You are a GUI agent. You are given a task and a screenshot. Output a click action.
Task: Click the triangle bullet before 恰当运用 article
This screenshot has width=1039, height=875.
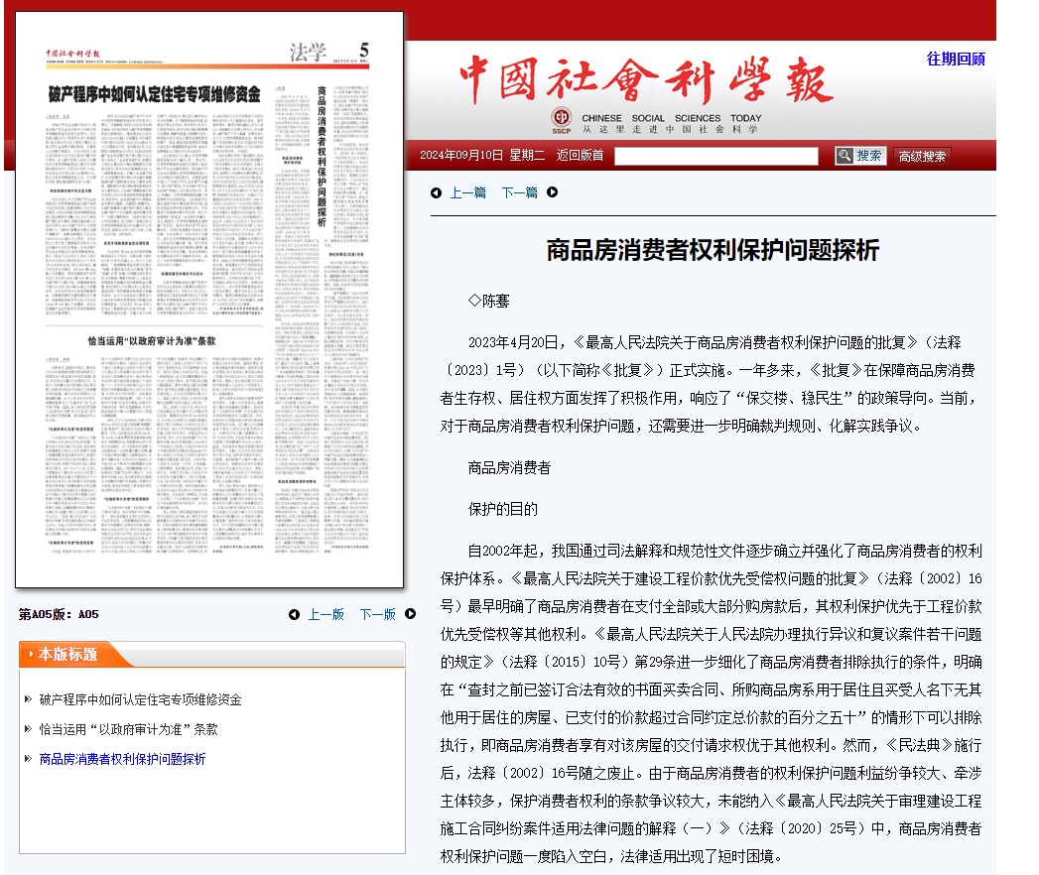[28, 729]
